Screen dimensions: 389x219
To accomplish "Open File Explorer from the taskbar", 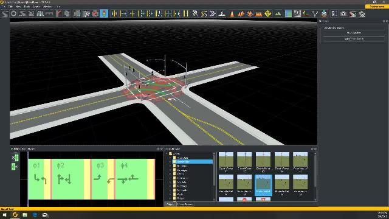I will pos(25,215).
